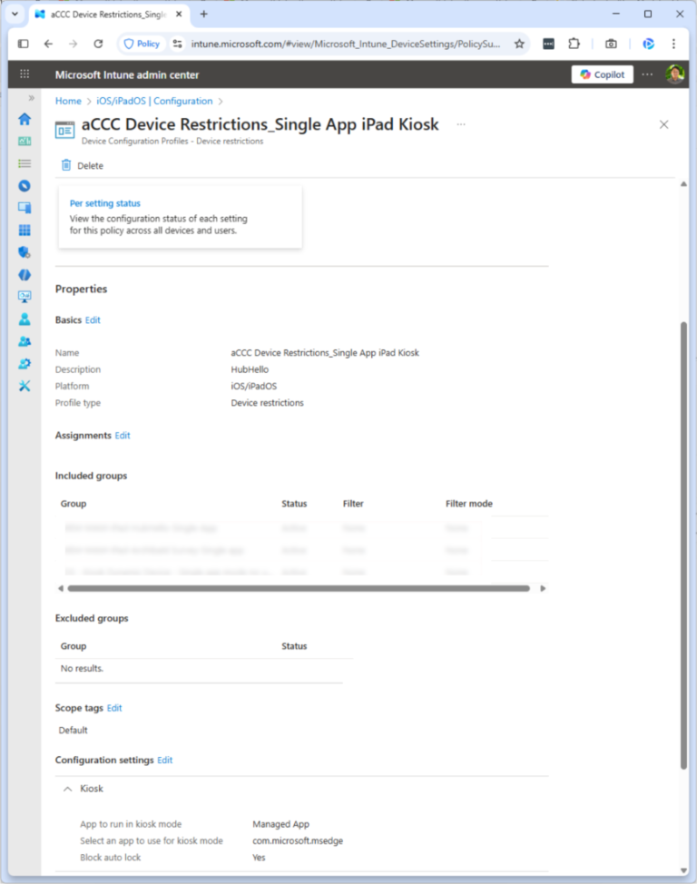Screen dimensions: 697x884
Task: Open the Agents icon in sidebar
Action: pyautogui.click(x=25, y=275)
